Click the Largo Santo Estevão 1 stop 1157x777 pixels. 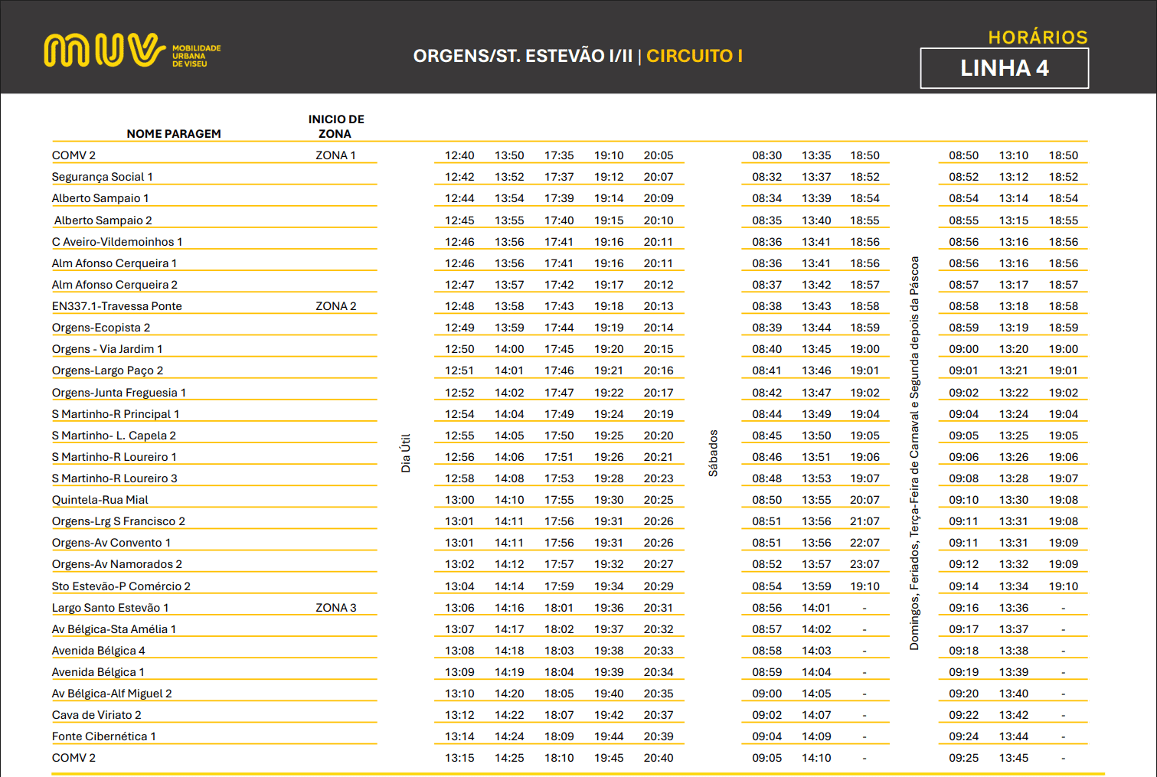(x=110, y=608)
